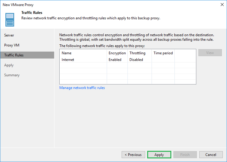Select the Apply step in left sidebar

point(9,65)
